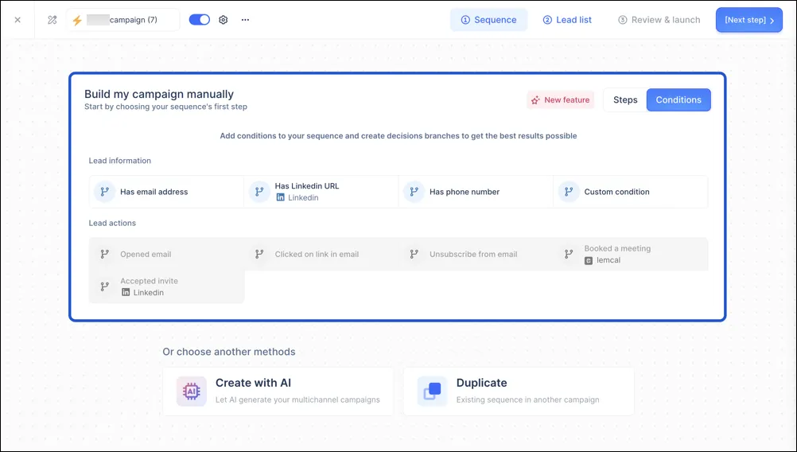
Task: Click the Lead information heading
Action: (x=120, y=161)
